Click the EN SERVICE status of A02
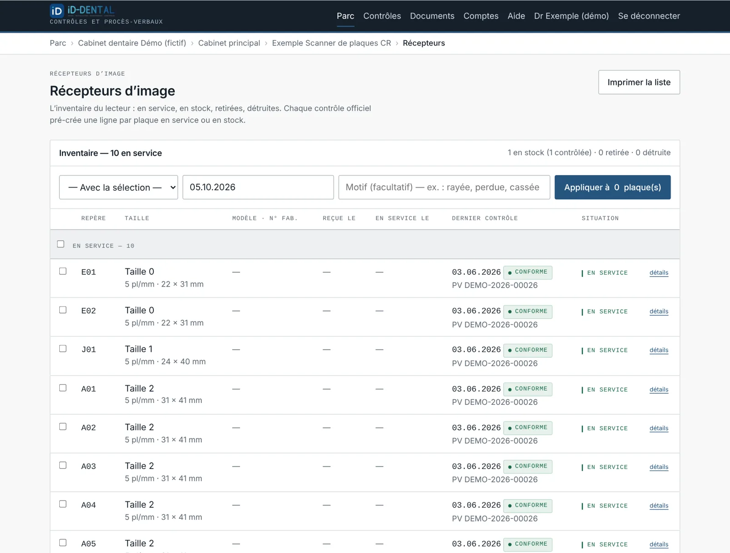This screenshot has width=730, height=553. tap(605, 428)
